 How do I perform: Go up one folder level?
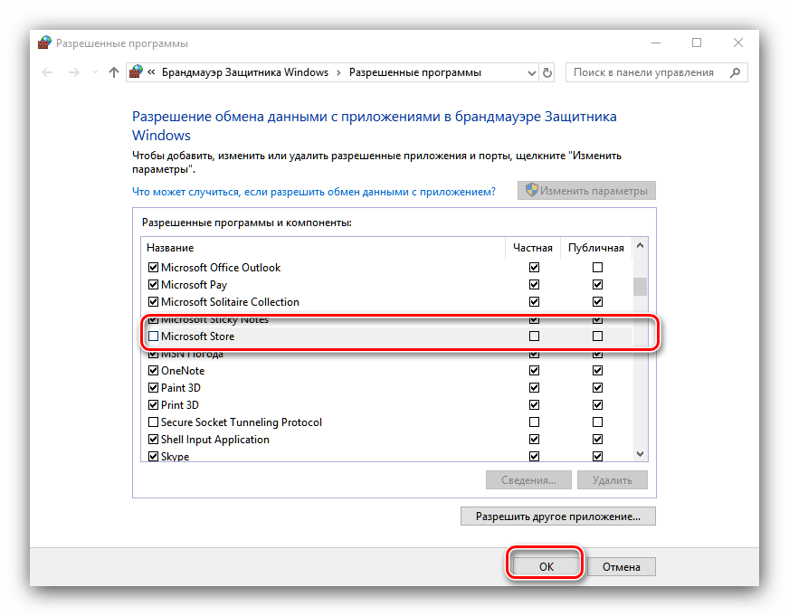click(113, 72)
